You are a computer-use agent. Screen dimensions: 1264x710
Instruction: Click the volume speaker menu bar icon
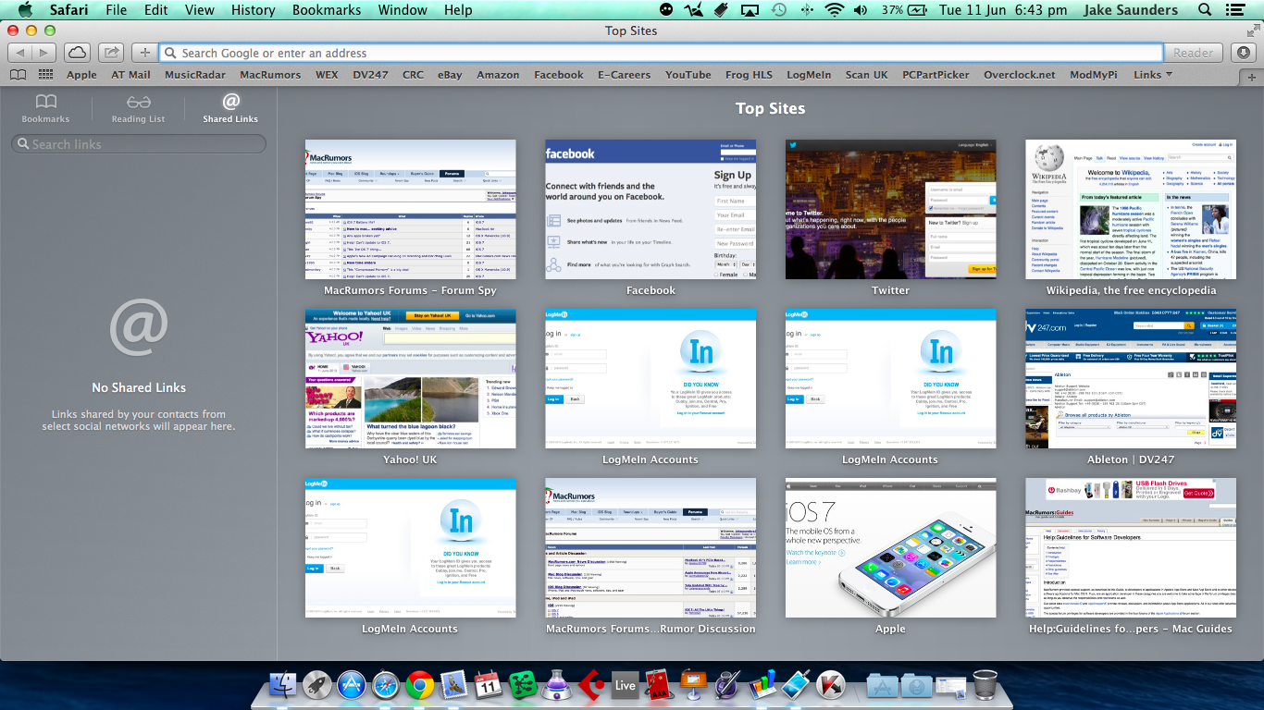pyautogui.click(x=861, y=10)
